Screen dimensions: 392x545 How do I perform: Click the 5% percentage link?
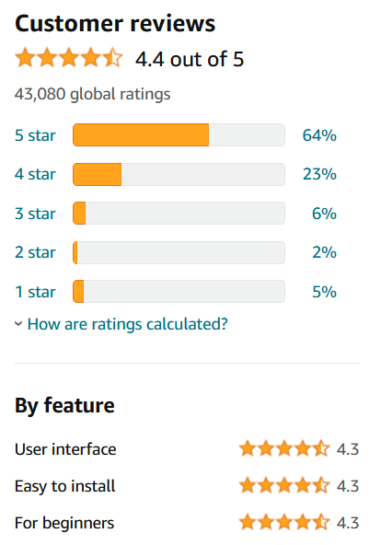tap(324, 292)
